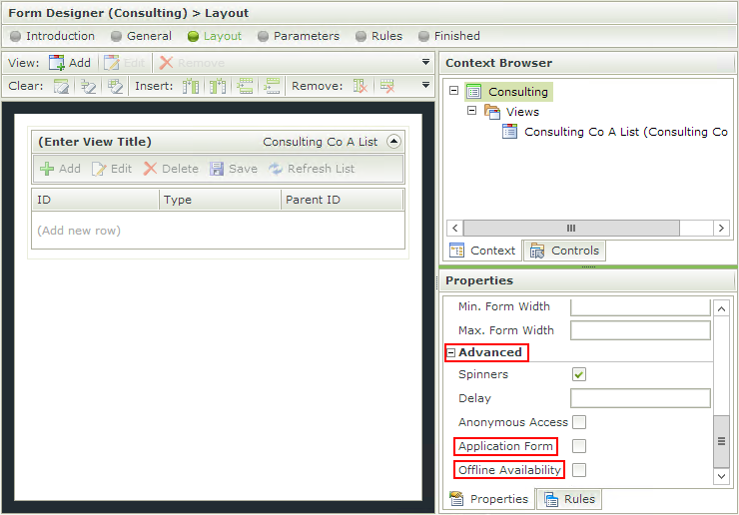Go to the Rules wizard step
The width and height of the screenshot is (739, 515).
click(378, 36)
